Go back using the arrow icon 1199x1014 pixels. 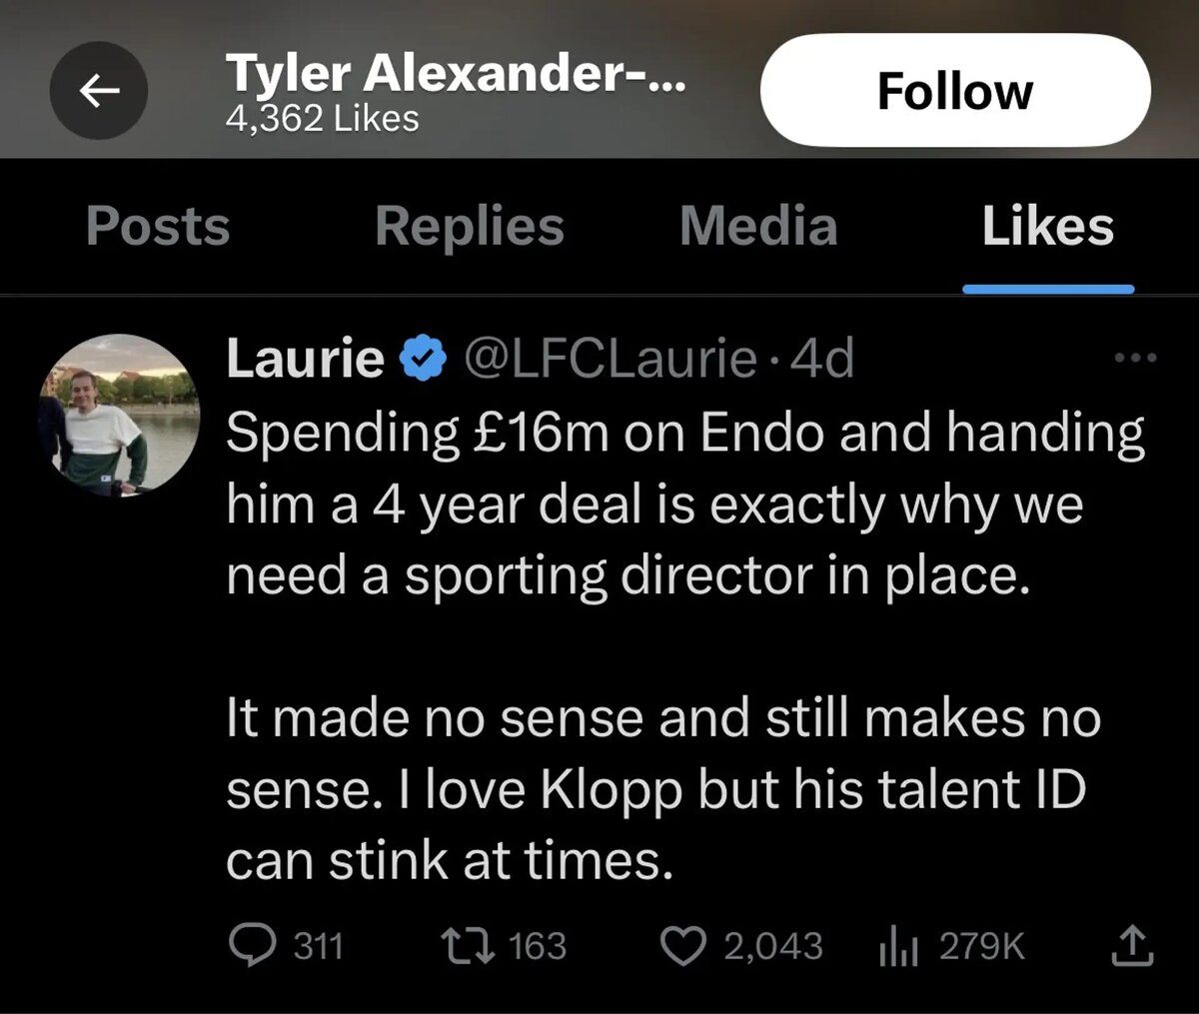(99, 92)
